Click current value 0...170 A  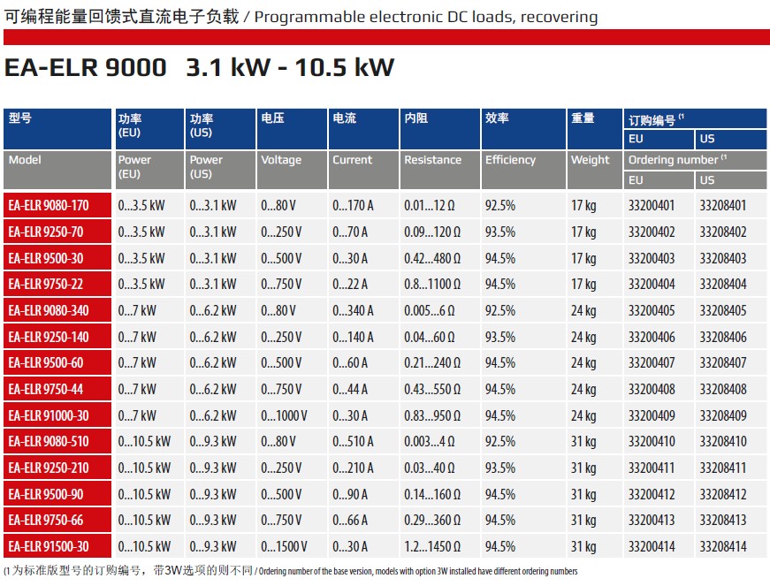(353, 205)
